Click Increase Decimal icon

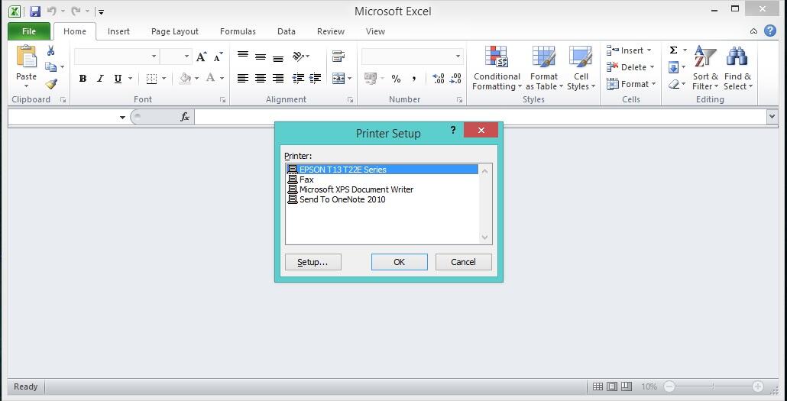pos(438,79)
